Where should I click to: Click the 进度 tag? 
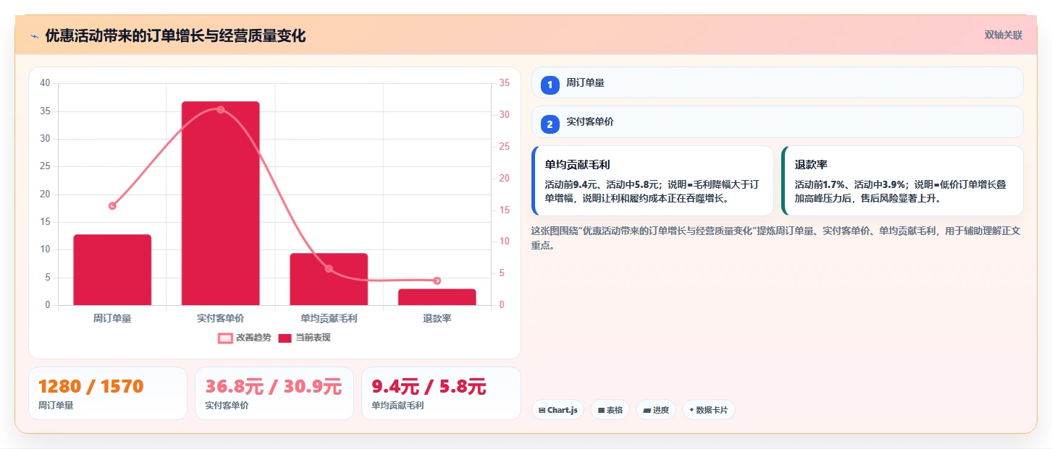tap(655, 410)
